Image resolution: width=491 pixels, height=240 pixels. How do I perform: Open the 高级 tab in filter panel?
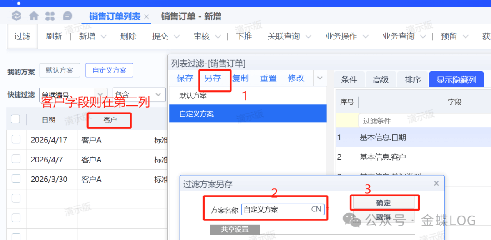[381, 79]
